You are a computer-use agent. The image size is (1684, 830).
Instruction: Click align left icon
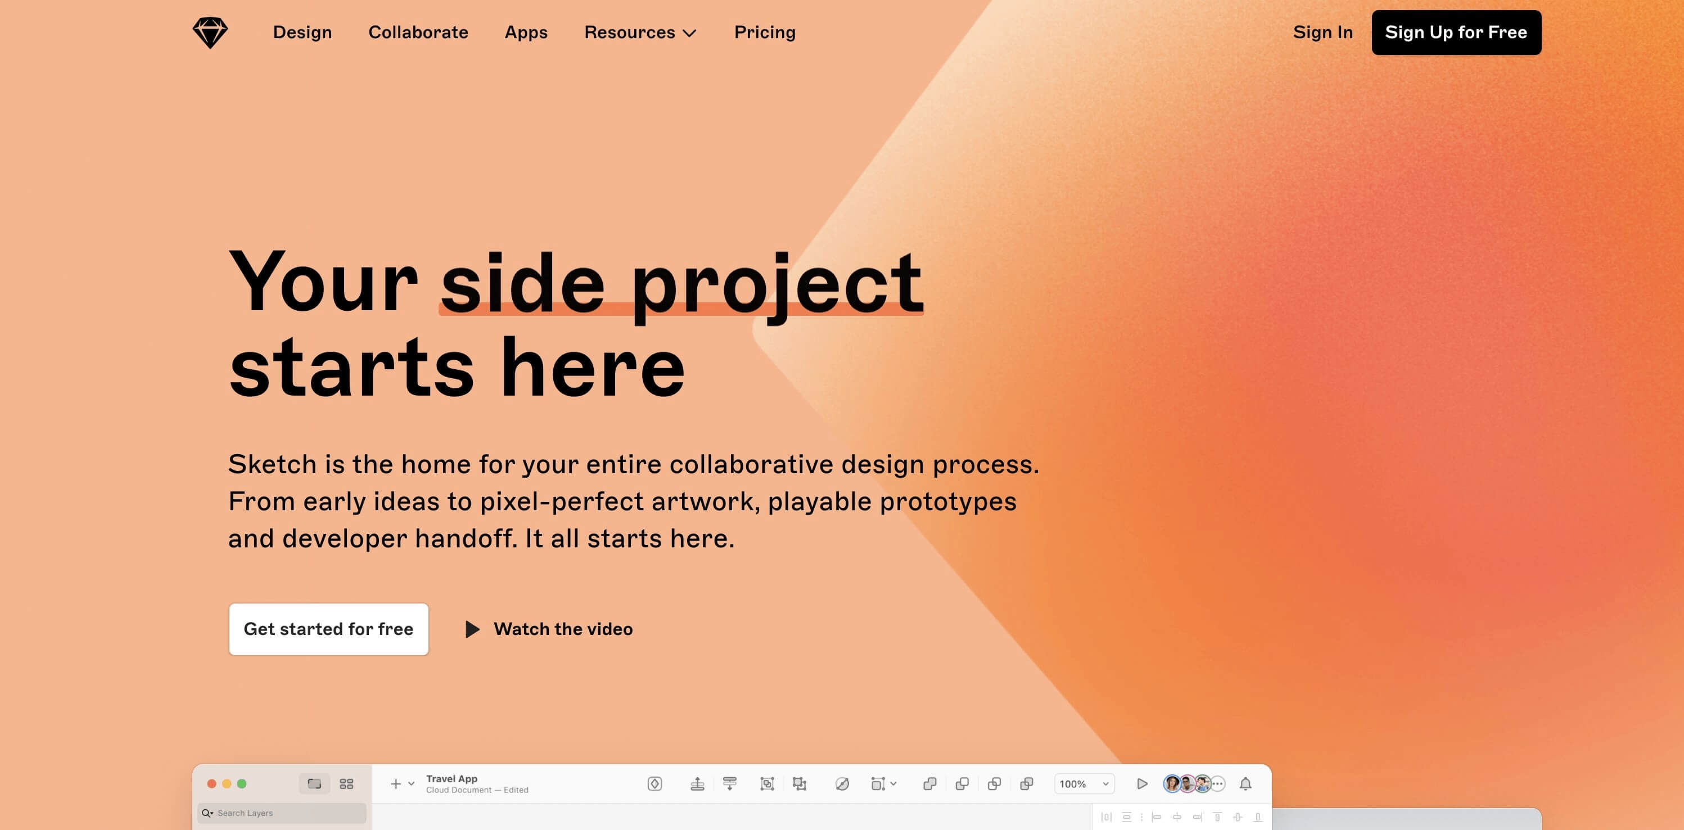(1156, 817)
